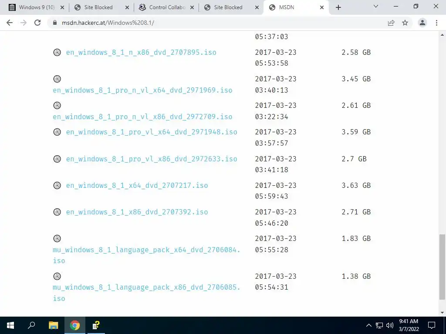Open the Windows Start menu
Image resolution: width=446 pixels, height=334 pixels.
pyautogui.click(x=10, y=325)
